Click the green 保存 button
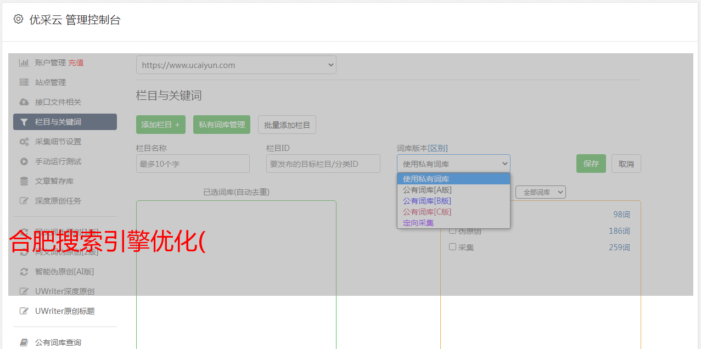The image size is (701, 349). (x=591, y=164)
